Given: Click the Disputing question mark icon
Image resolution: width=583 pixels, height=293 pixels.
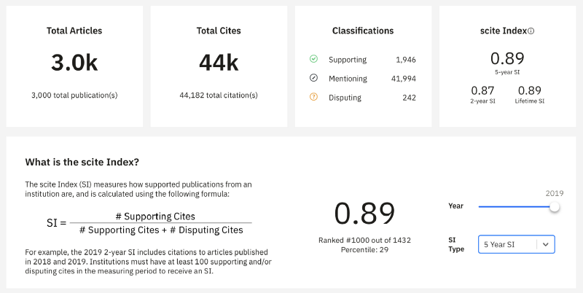Looking at the screenshot, I should (313, 97).
